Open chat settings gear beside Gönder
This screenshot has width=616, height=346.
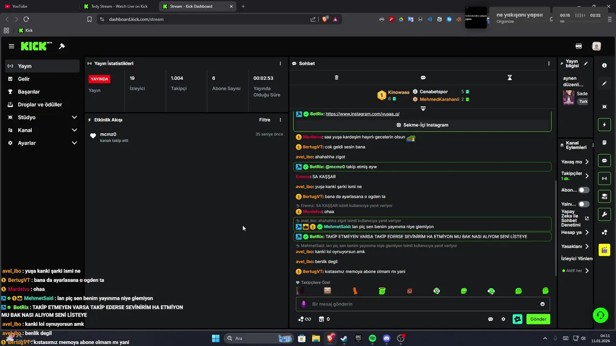click(x=503, y=319)
